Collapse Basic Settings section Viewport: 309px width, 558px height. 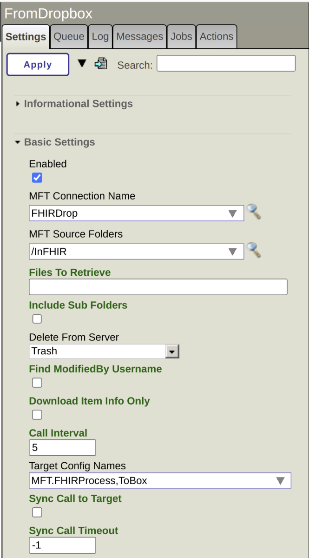pos(59,142)
